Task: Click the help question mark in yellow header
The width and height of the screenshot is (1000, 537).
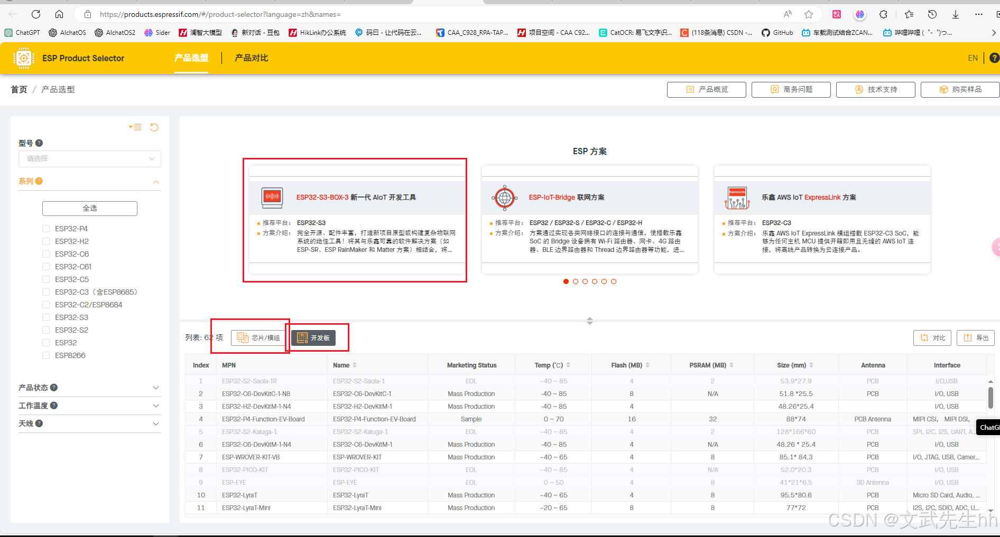Action: coord(994,58)
